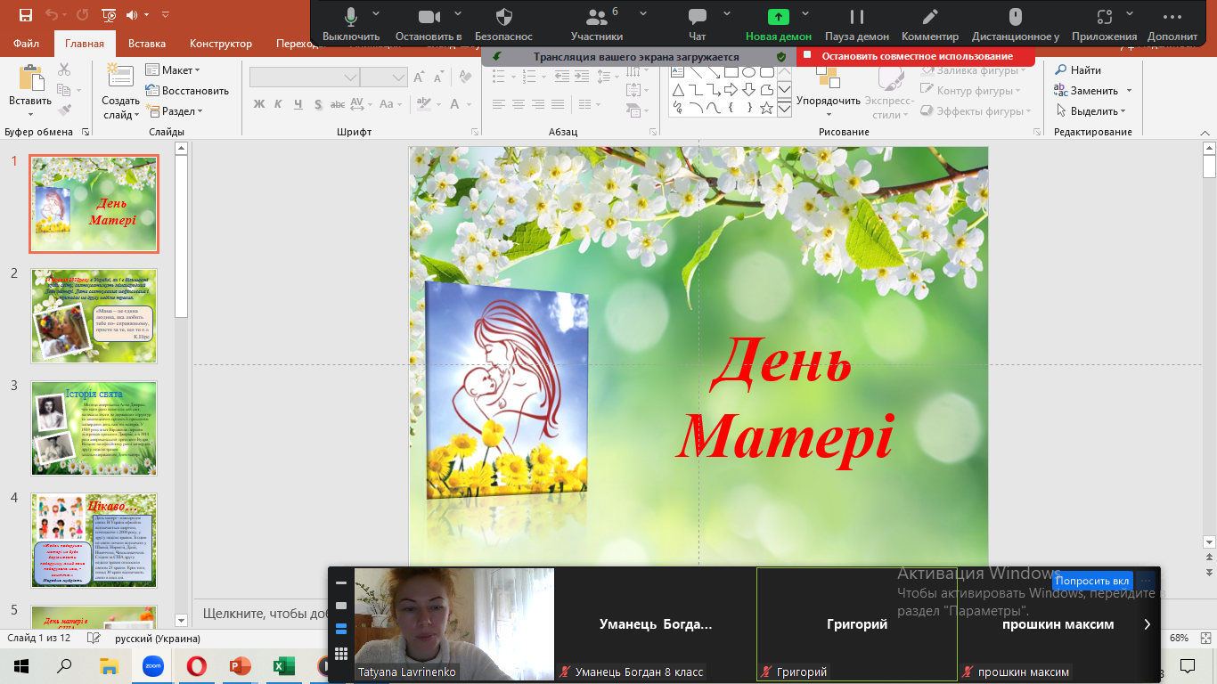This screenshot has width=1217, height=684.
Task: Open Zoom Приложения apps icon
Action: pyautogui.click(x=1104, y=16)
